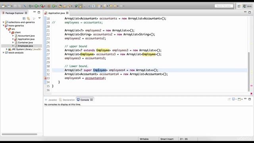The height and width of the screenshot is (143, 254).
Task: Select Accountant.java in Package Explorer
Action: point(26,36)
